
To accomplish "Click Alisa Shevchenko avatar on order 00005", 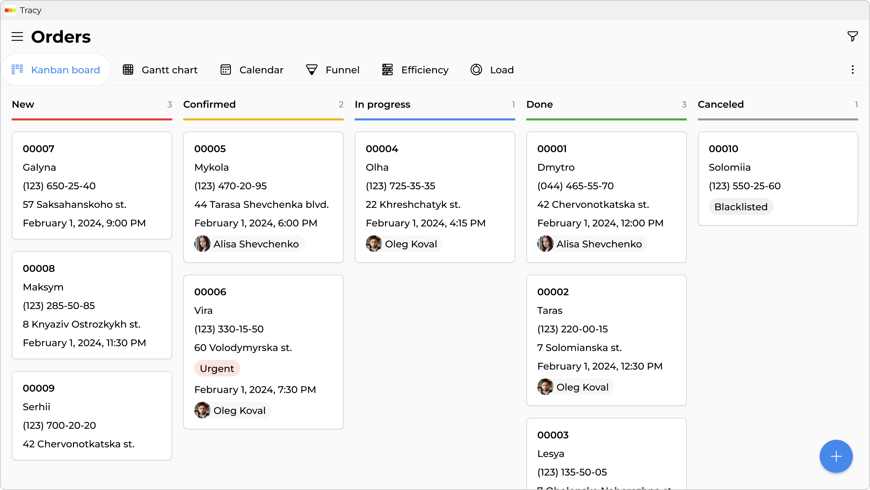I will (202, 244).
